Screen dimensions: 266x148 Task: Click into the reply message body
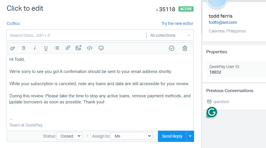tap(100, 92)
